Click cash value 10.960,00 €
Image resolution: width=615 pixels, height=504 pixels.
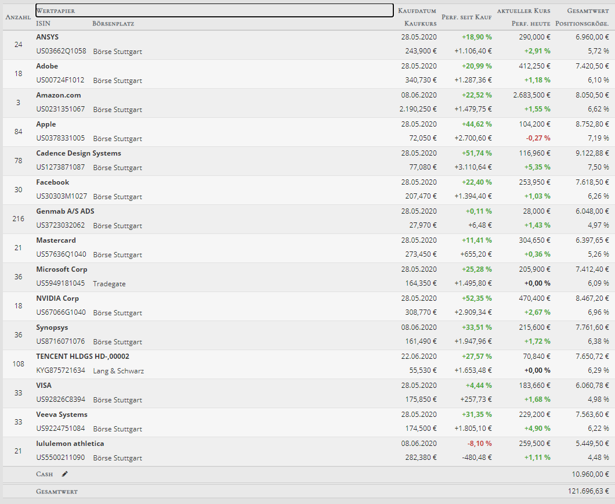click(x=590, y=474)
